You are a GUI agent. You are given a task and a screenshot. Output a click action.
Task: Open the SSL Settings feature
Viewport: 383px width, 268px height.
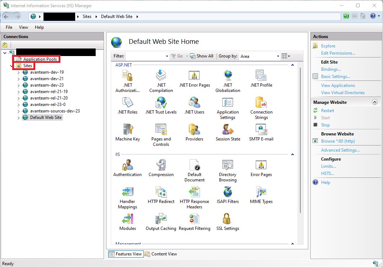tap(227, 219)
